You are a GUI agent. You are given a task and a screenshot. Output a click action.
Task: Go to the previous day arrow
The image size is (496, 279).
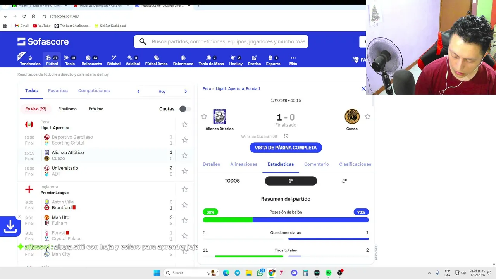138,91
